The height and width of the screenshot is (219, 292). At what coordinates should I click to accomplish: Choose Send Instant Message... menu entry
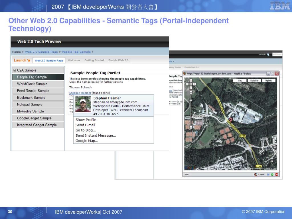pos(96,135)
